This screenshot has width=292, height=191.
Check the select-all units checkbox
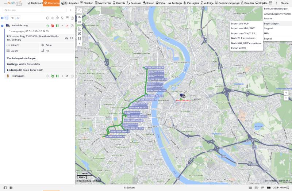pyautogui.click(x=2, y=18)
